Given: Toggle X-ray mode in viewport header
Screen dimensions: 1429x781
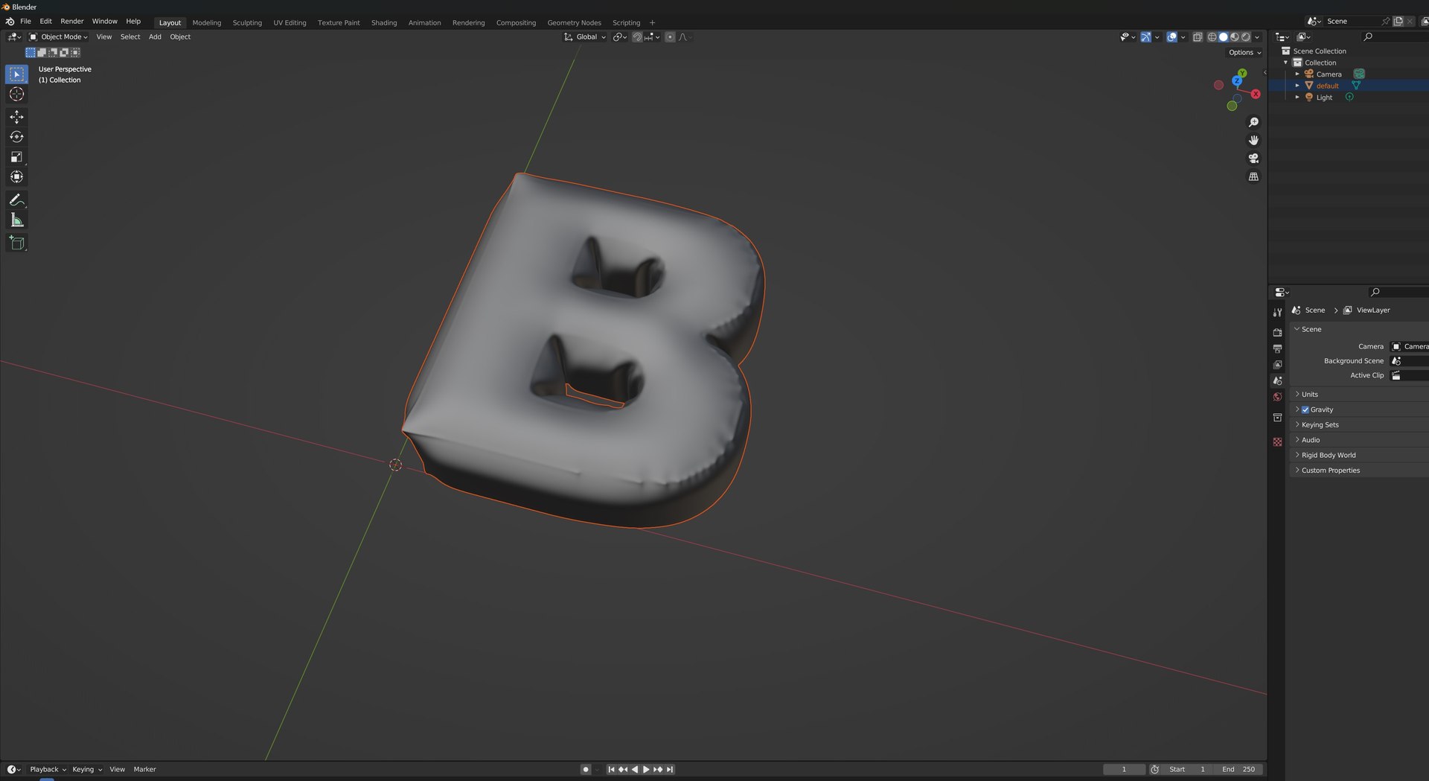Looking at the screenshot, I should (x=1197, y=37).
